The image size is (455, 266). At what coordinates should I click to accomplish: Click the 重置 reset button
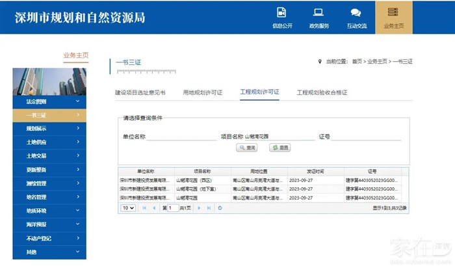[x=279, y=148]
